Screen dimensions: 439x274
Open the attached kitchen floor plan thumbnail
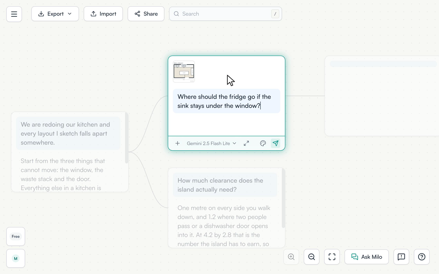coord(184,72)
